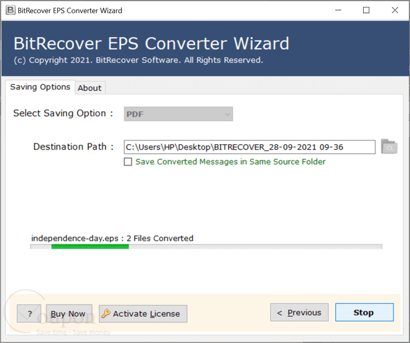
Task: Click the BitRecover EPS Converter Wizard banner heading
Action: 151,43
